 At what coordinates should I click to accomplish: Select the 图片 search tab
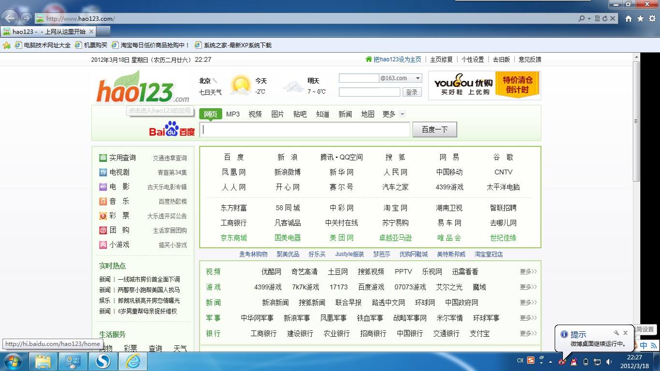278,114
